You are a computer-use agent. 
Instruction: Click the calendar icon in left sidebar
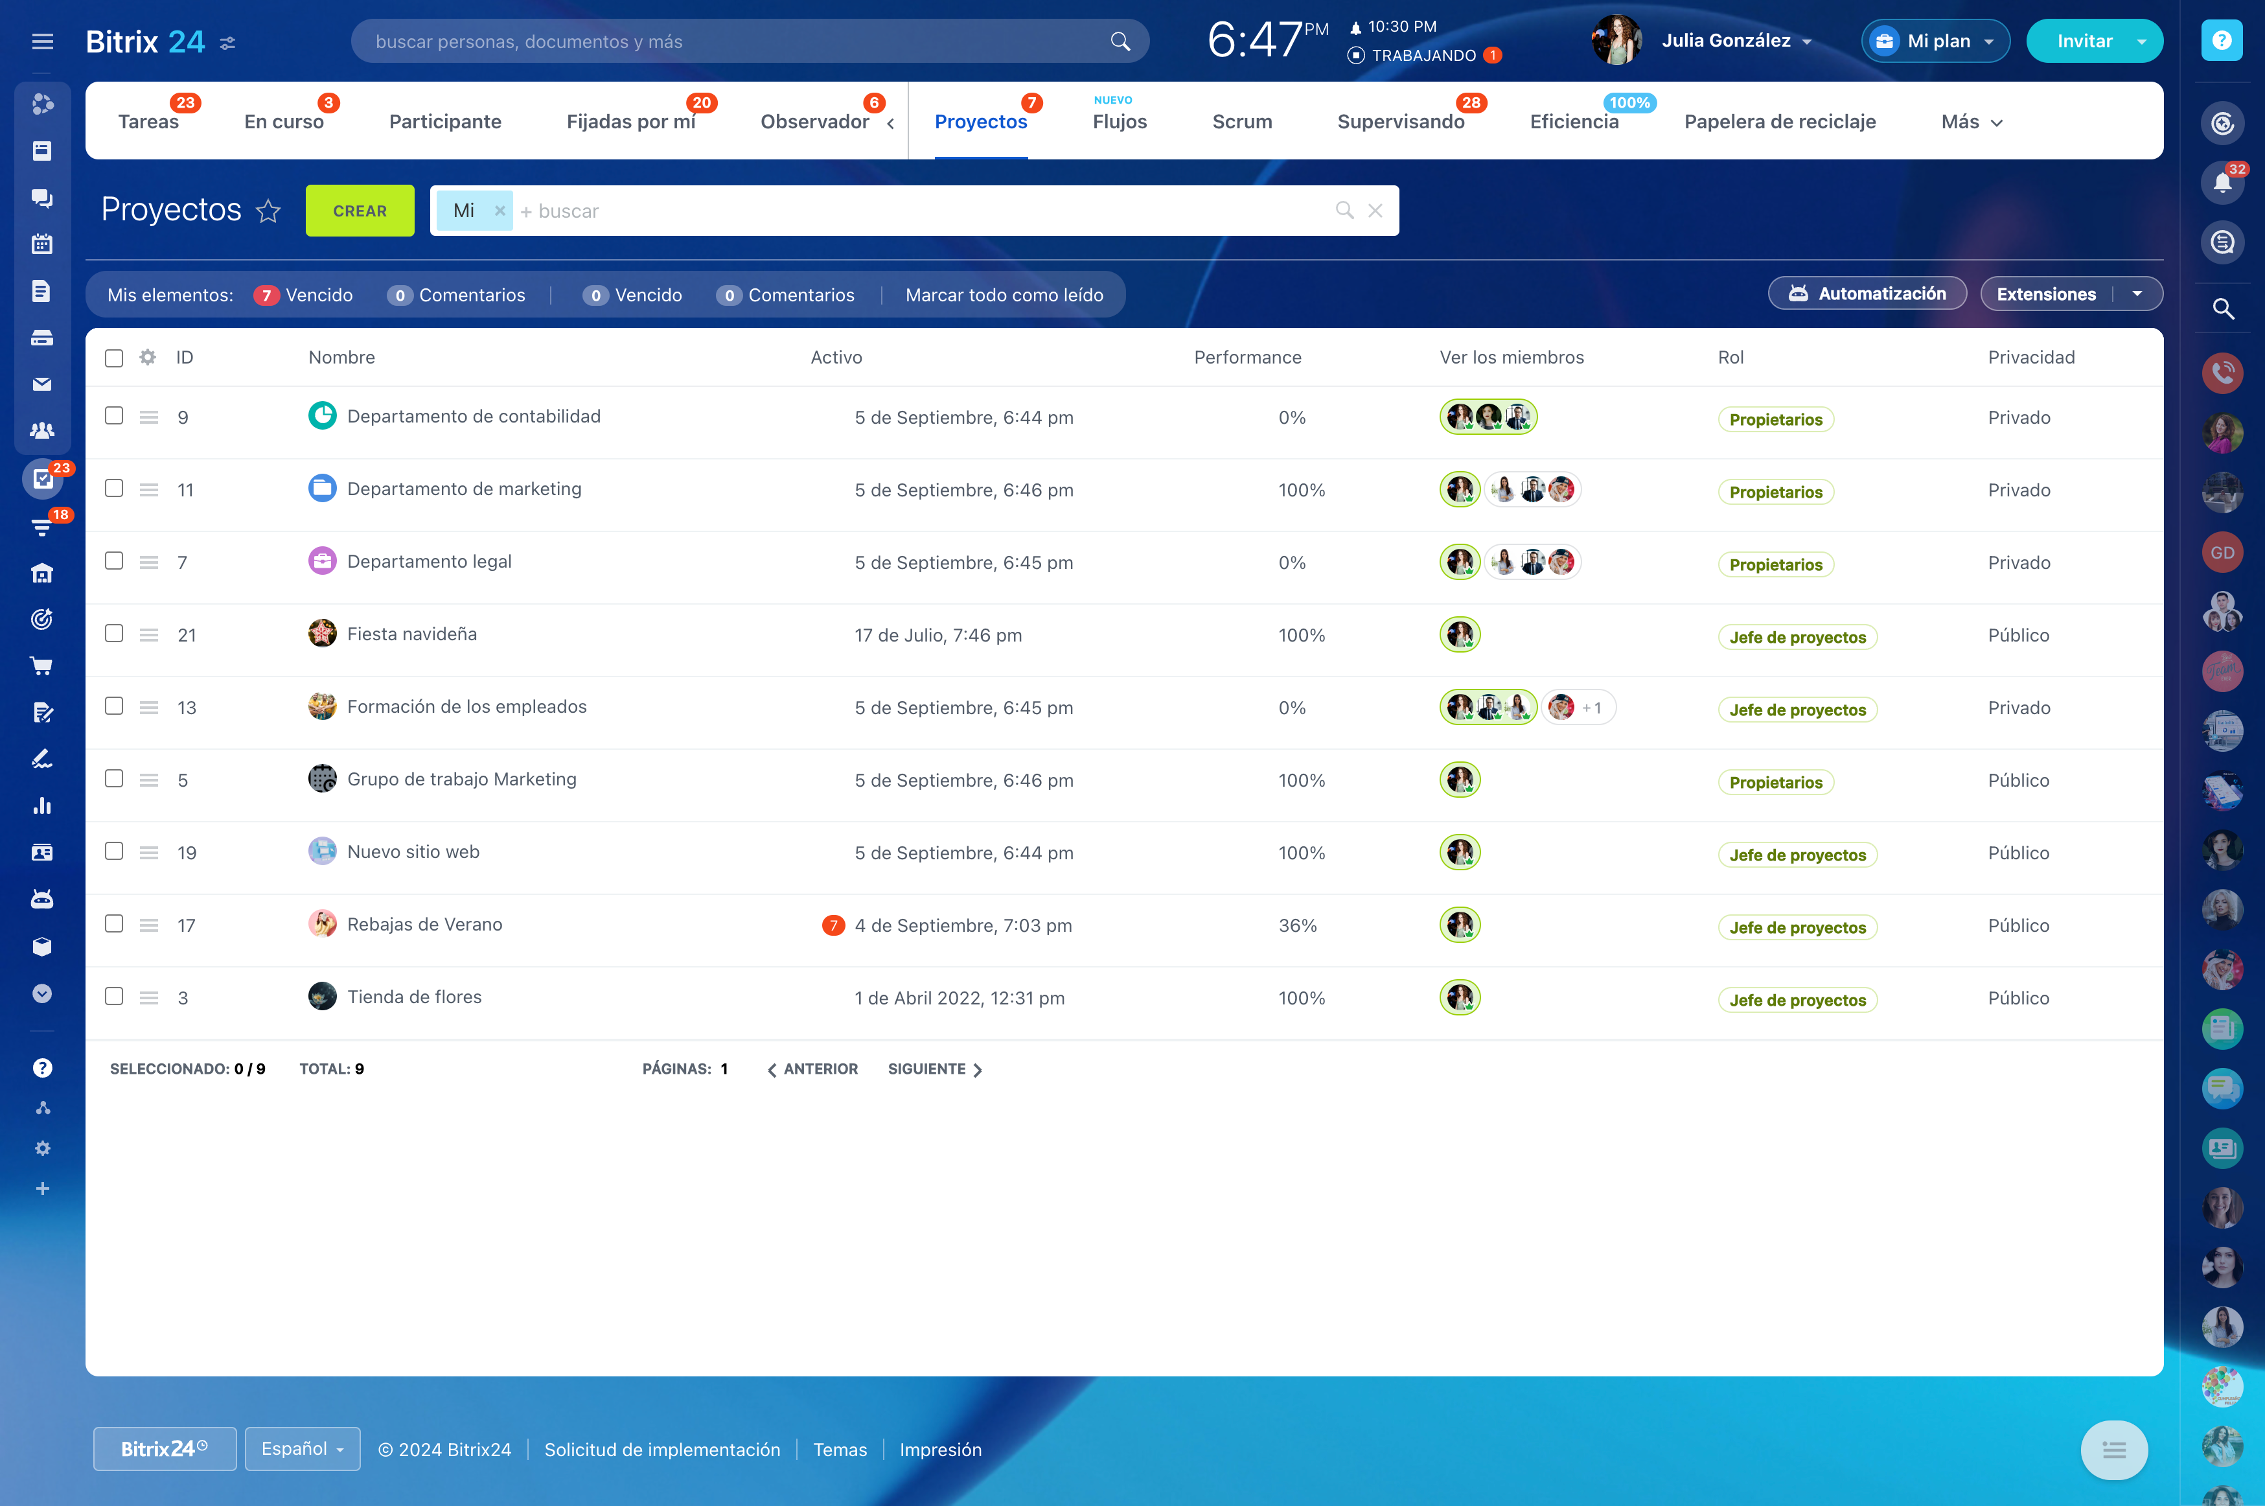41,244
